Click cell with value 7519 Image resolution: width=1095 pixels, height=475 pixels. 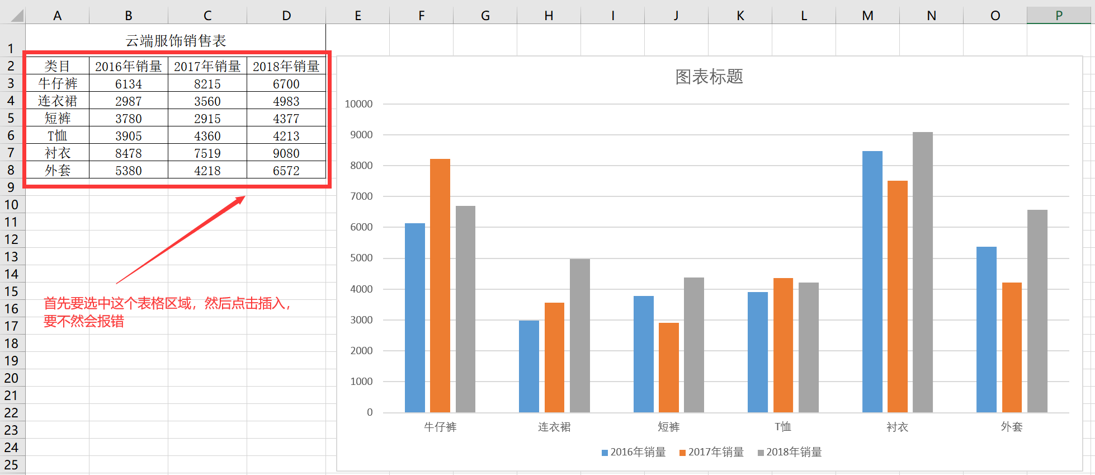207,153
